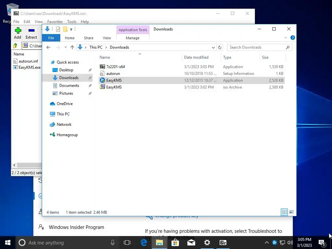
Task: Open Microsoft Edge from the taskbar
Action: point(144,243)
